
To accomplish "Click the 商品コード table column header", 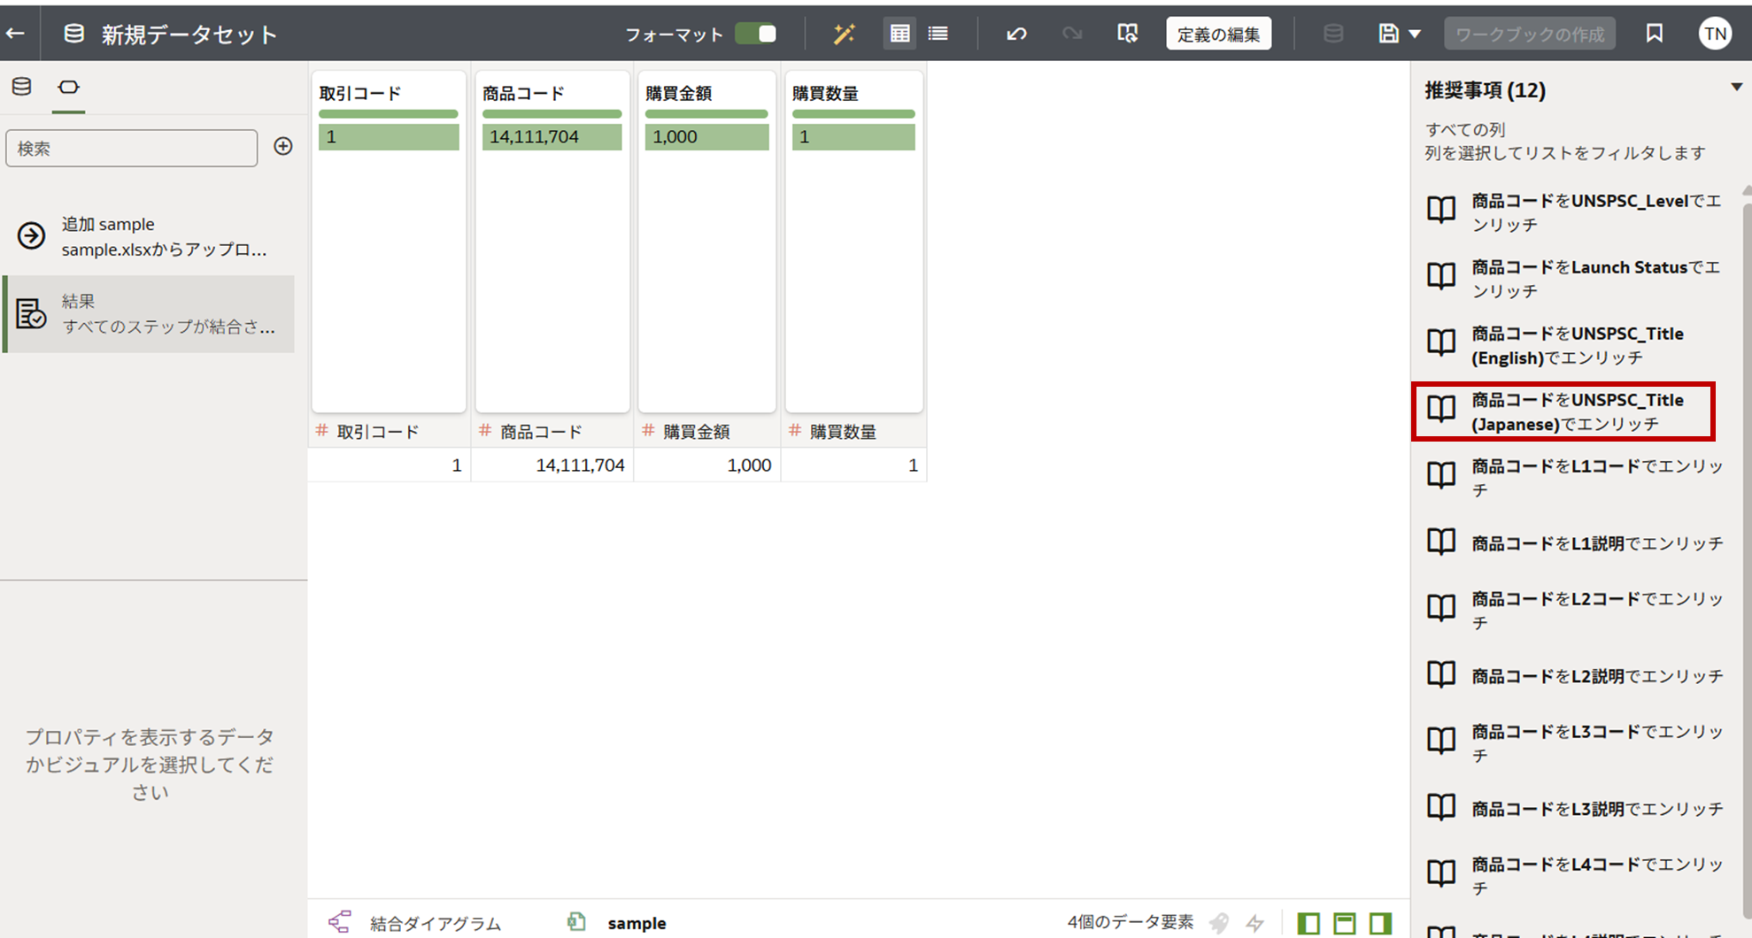I will tap(552, 431).
